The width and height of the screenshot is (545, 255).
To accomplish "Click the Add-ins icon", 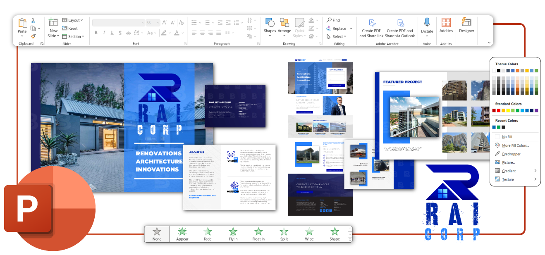I will tap(446, 25).
